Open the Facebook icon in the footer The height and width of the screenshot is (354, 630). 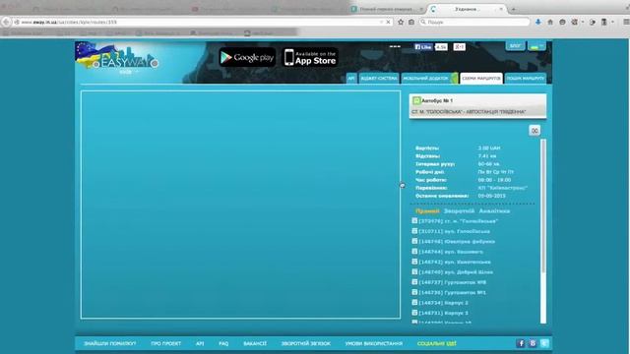click(521, 343)
